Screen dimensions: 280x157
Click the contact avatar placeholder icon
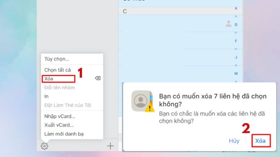tap(229, 24)
